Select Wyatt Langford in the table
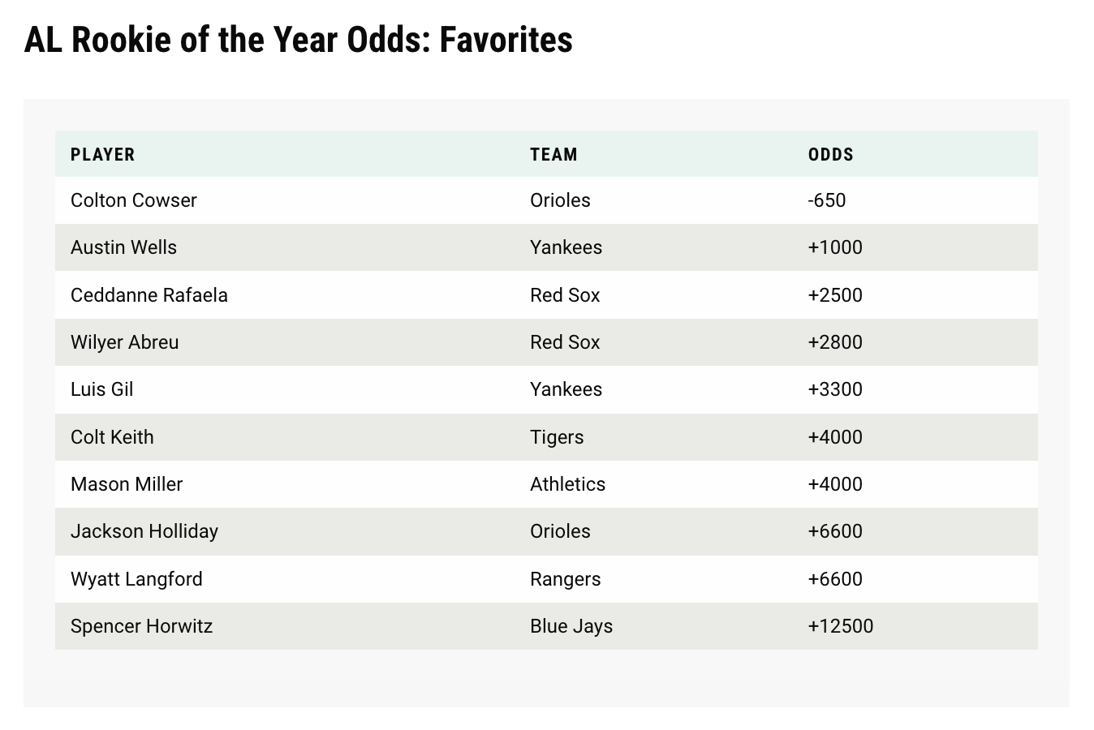The height and width of the screenshot is (730, 1094). click(x=136, y=579)
